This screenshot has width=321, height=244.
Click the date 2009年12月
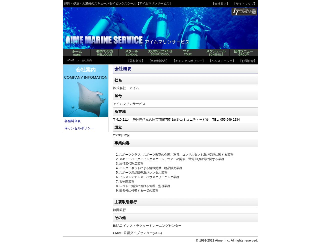pos(121,135)
